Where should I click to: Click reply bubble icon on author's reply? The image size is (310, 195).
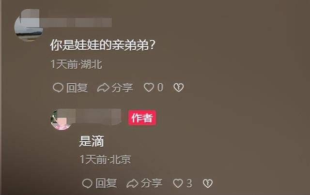(87, 183)
